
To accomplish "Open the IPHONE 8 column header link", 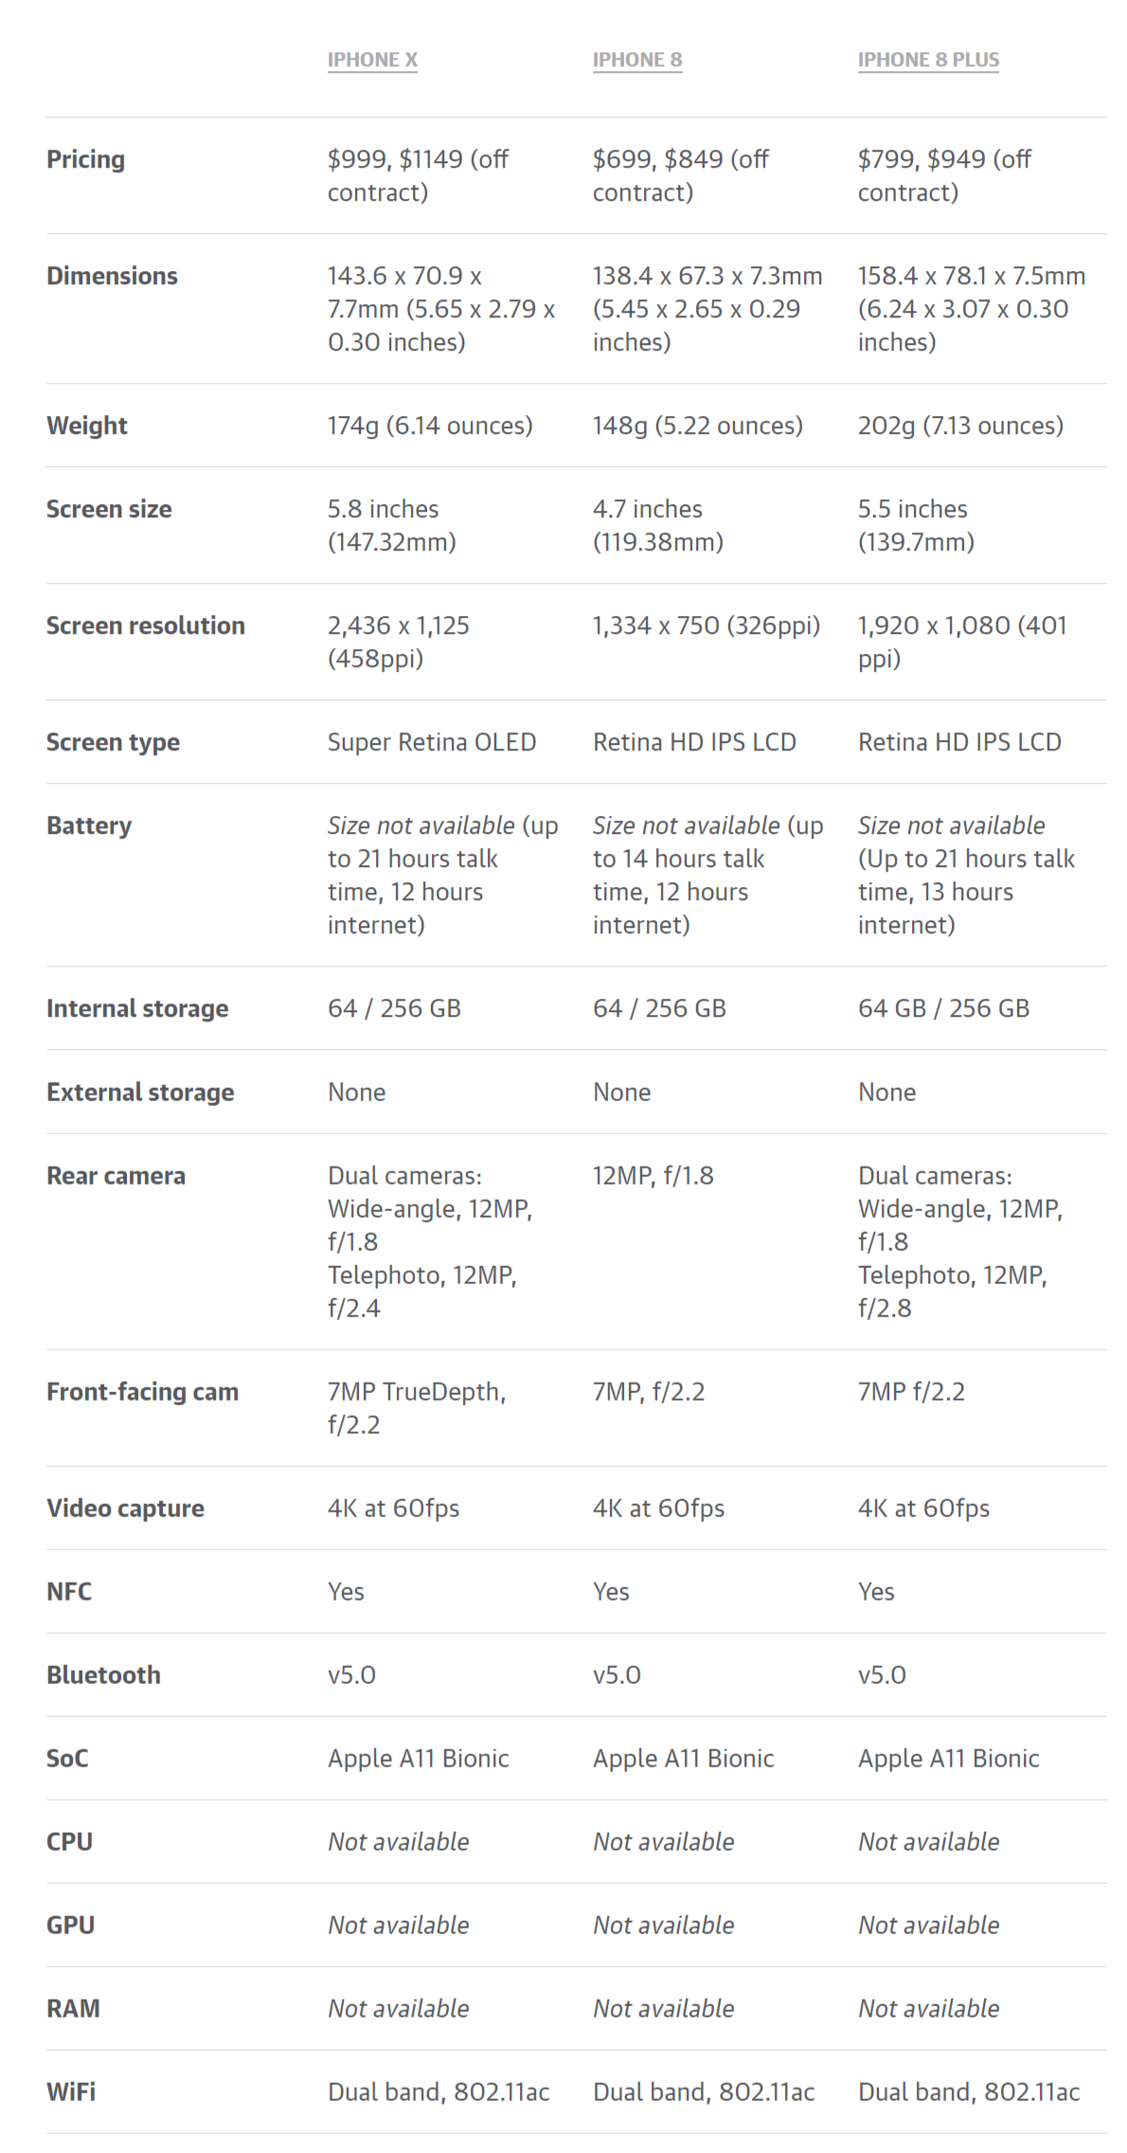I will coord(636,60).
